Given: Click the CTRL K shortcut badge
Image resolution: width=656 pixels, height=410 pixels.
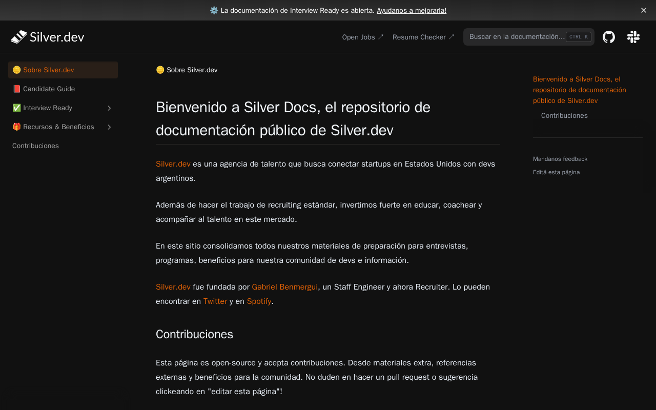Looking at the screenshot, I should [x=579, y=37].
